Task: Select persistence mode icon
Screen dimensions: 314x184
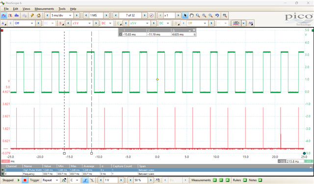Action: (x=10, y=15)
